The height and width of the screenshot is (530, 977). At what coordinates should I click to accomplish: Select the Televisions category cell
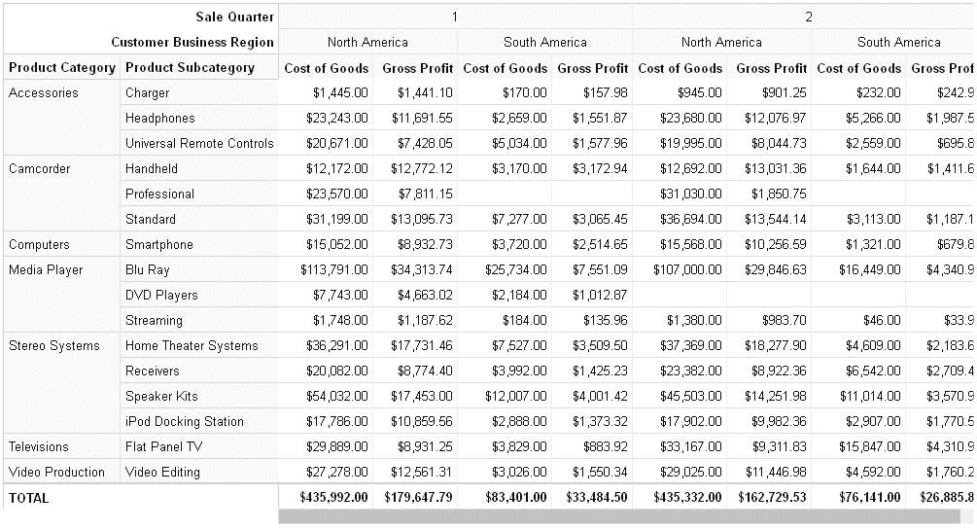coord(61,446)
